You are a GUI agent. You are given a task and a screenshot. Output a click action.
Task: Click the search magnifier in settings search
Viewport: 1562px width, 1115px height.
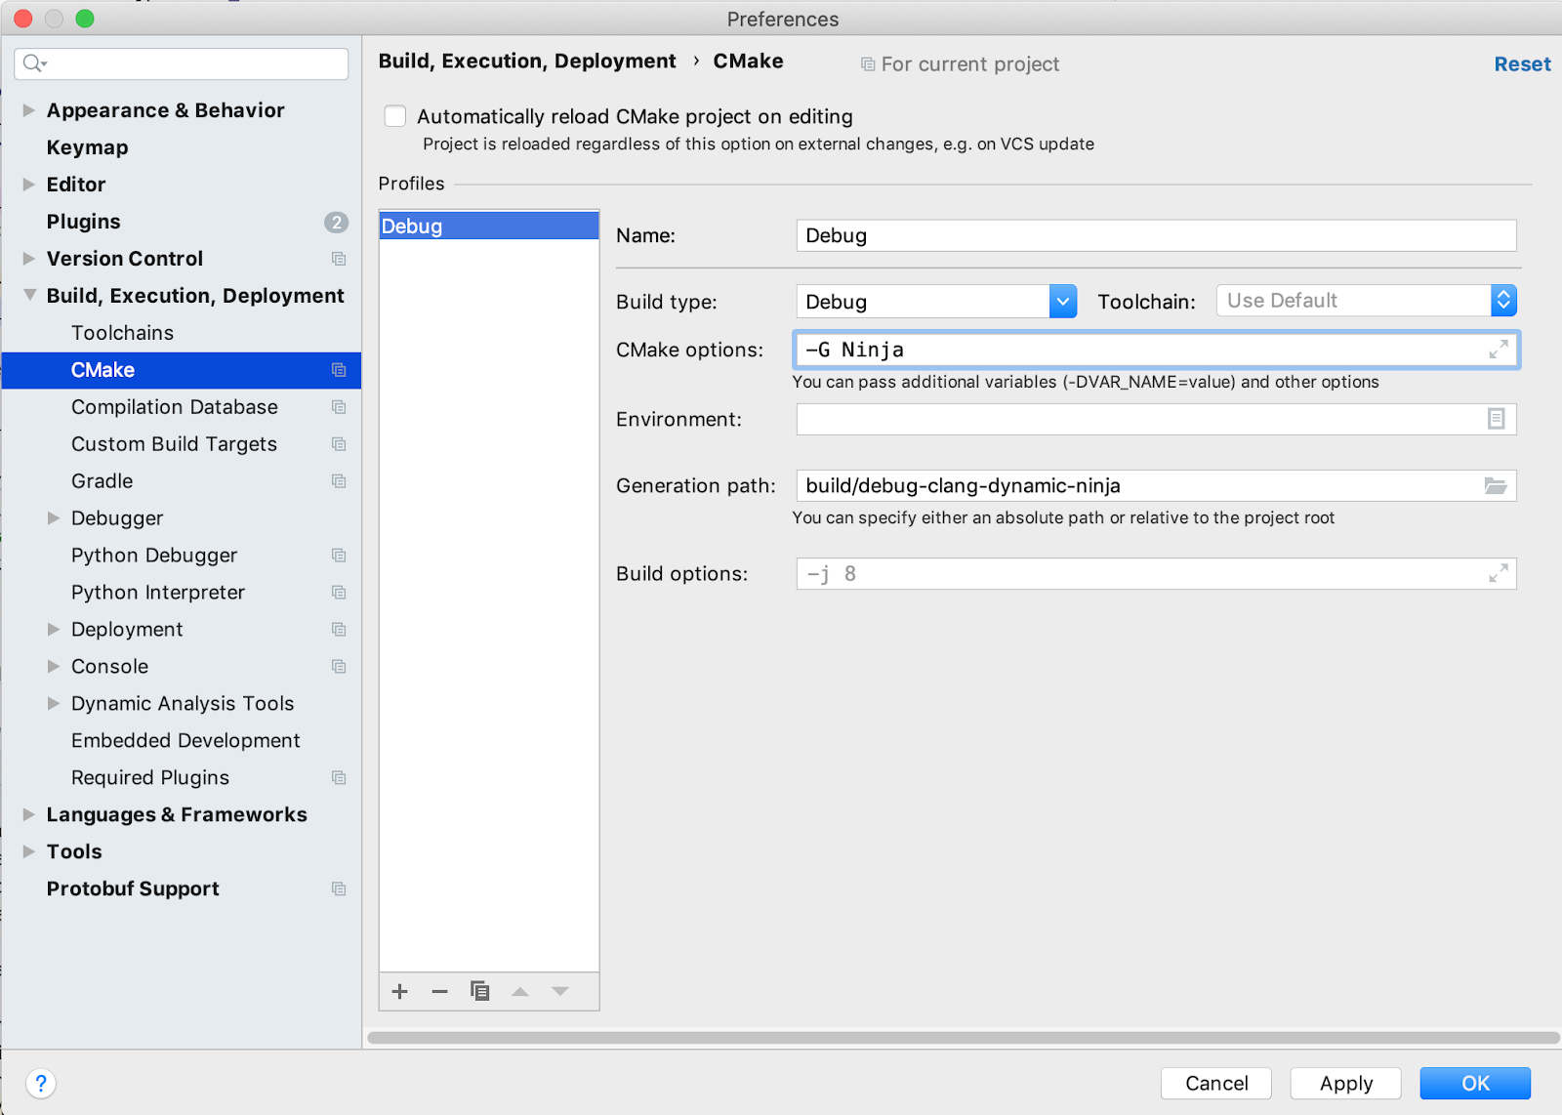click(32, 63)
